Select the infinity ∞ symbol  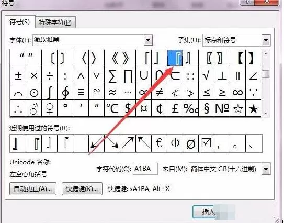coord(238,92)
